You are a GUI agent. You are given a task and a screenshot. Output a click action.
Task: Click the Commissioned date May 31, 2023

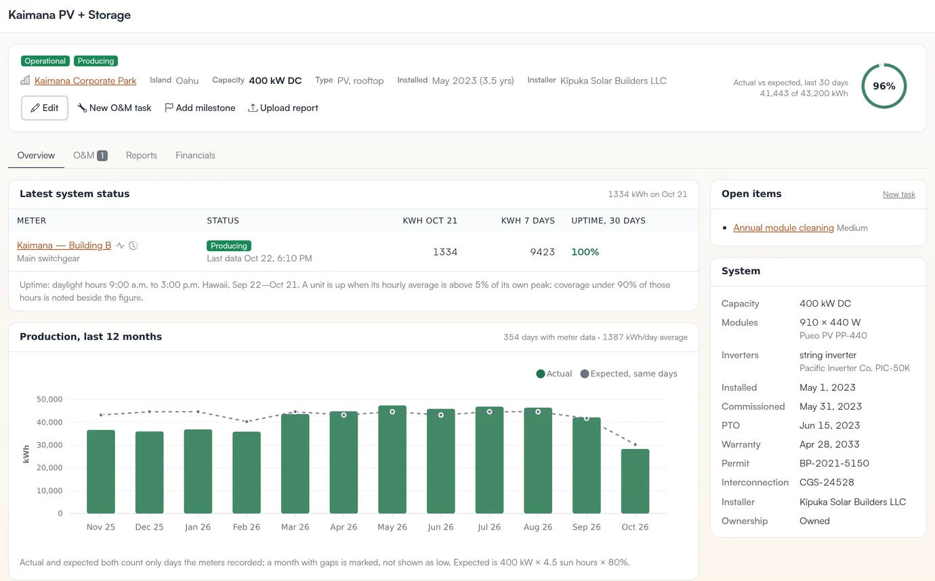[x=831, y=406]
